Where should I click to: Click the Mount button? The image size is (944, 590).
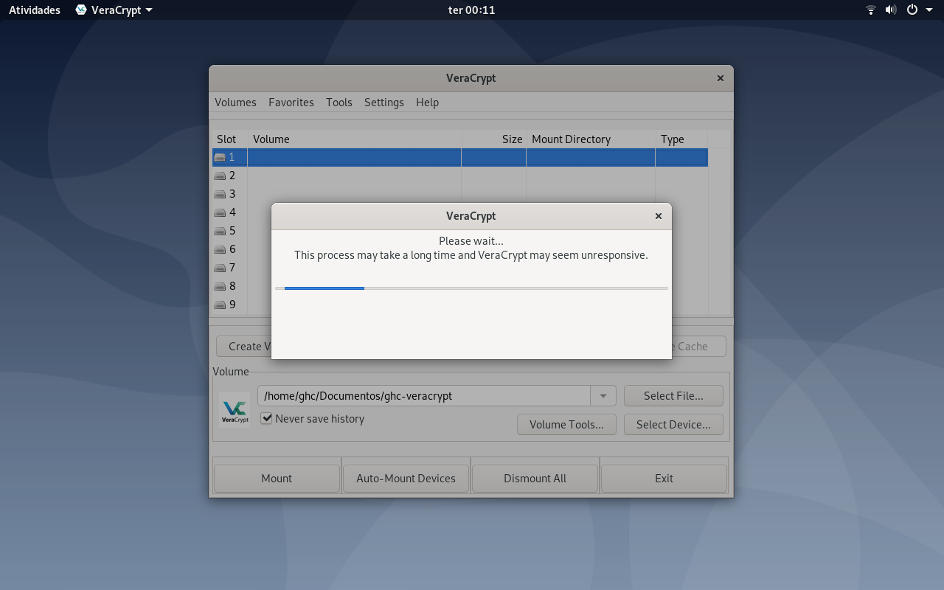tap(277, 479)
